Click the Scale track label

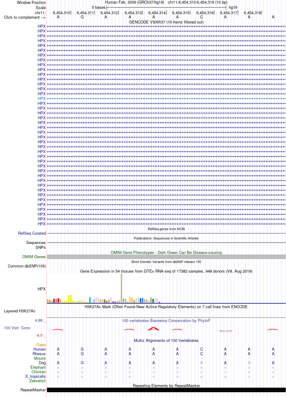tap(41, 8)
